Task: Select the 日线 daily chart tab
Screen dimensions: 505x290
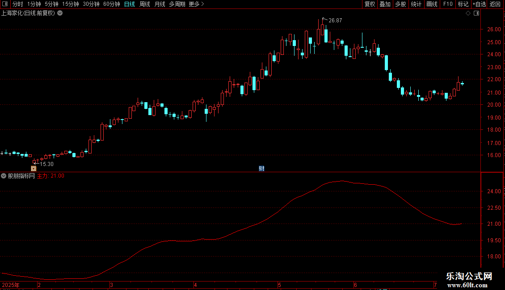Action: click(130, 4)
